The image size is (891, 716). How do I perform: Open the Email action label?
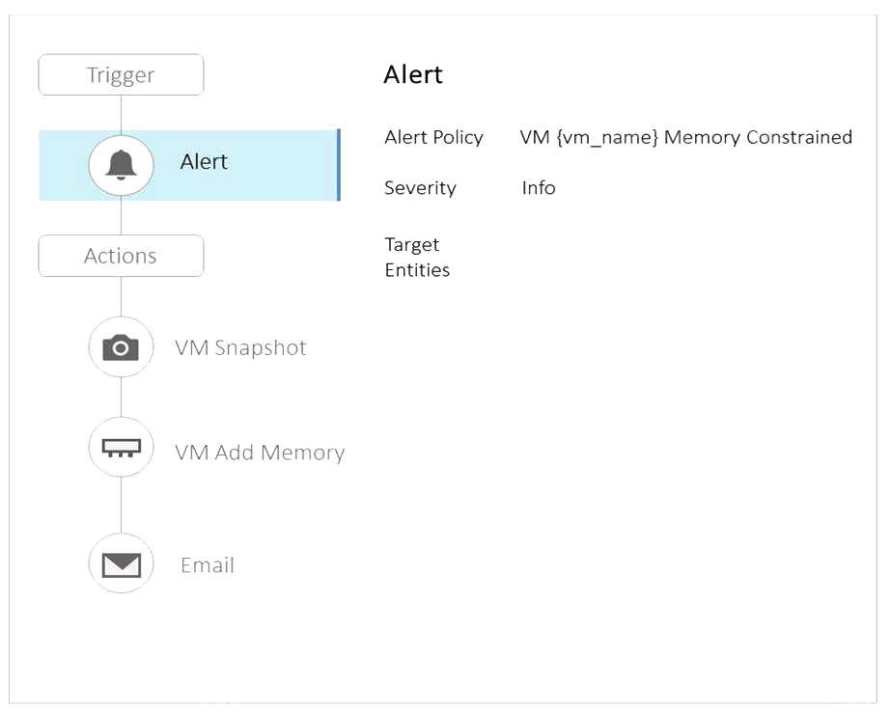click(208, 565)
